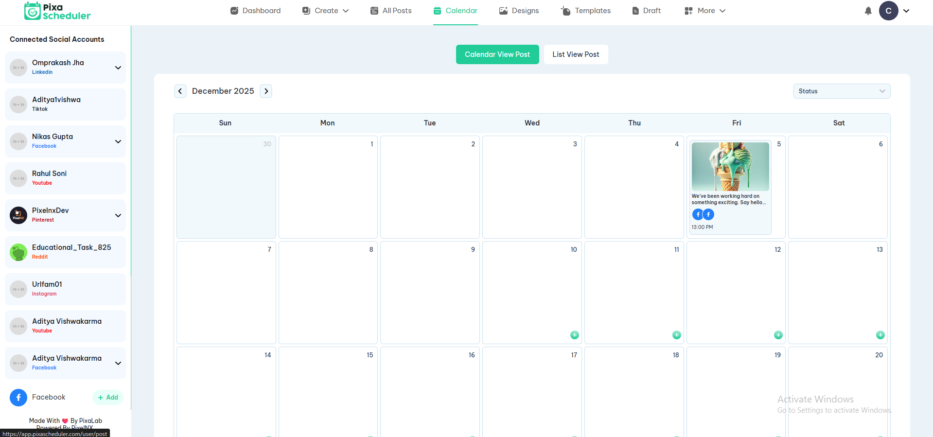Open the user avatar C menu

click(888, 11)
